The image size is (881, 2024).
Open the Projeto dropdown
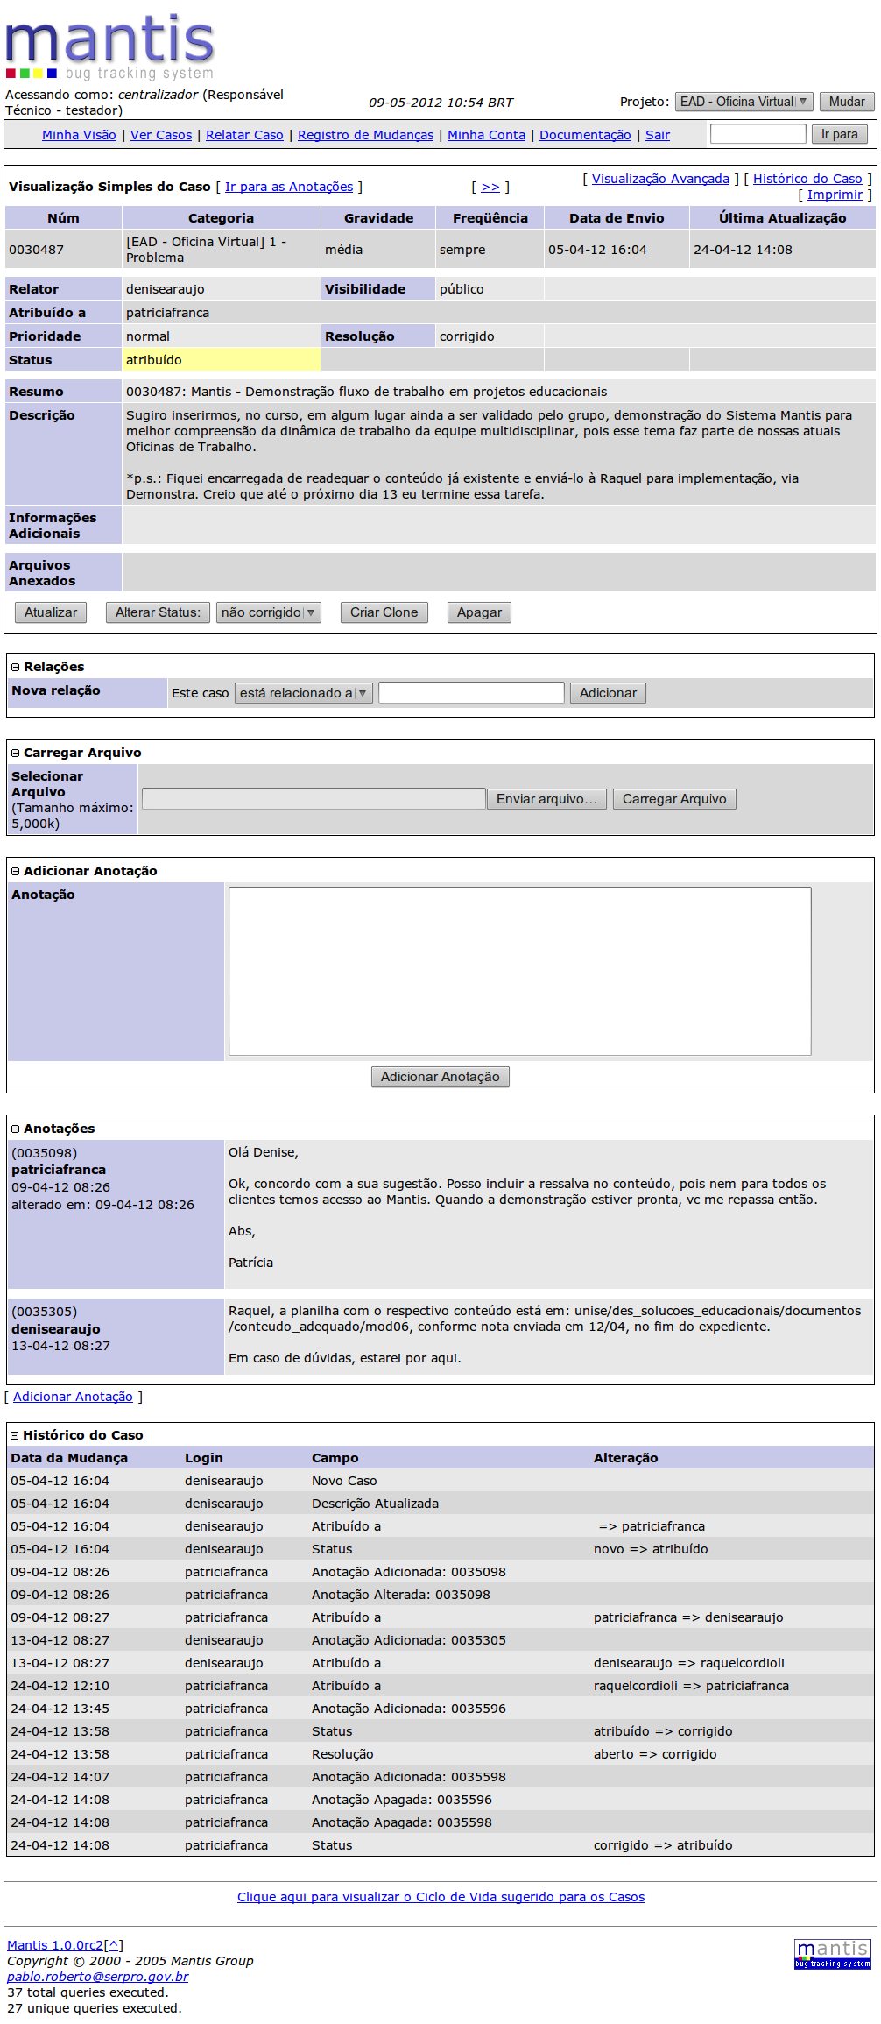pyautogui.click(x=744, y=102)
